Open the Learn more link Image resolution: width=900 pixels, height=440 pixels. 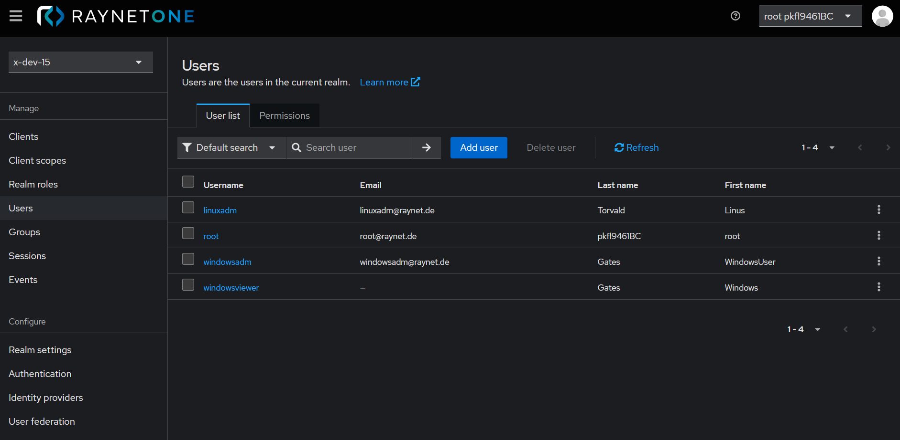389,83
